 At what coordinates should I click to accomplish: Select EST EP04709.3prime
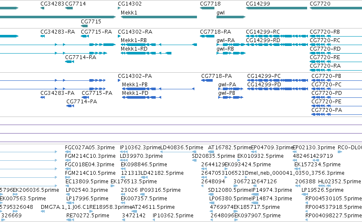tap(272, 148)
